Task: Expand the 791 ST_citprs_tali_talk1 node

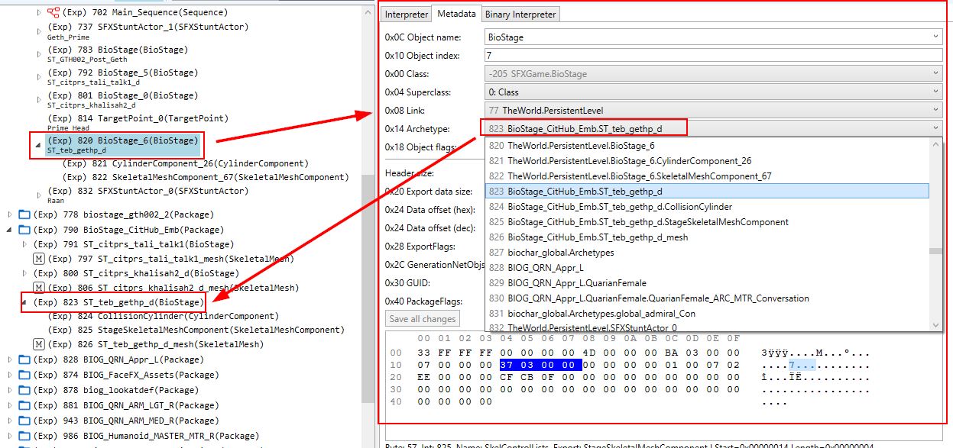Action: [24, 244]
